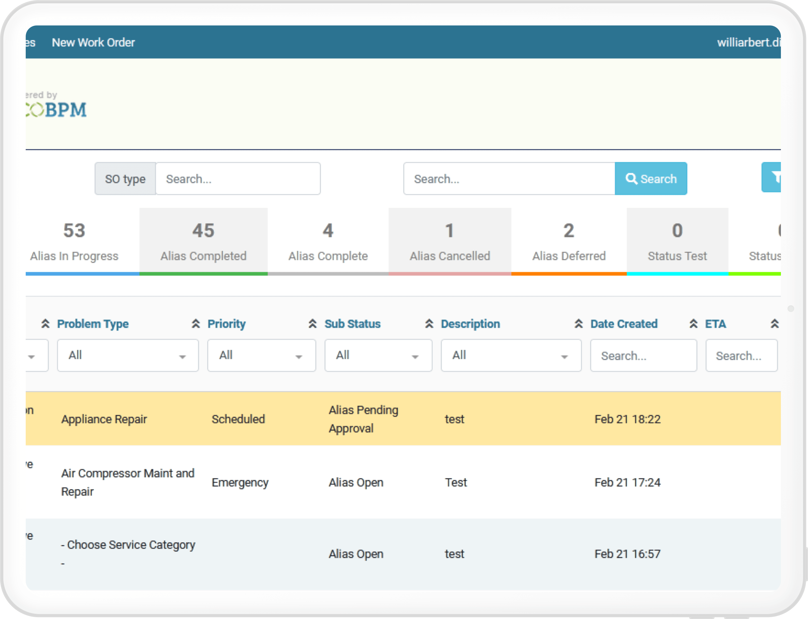The image size is (808, 619).
Task: Click the blue Search button
Action: (651, 179)
